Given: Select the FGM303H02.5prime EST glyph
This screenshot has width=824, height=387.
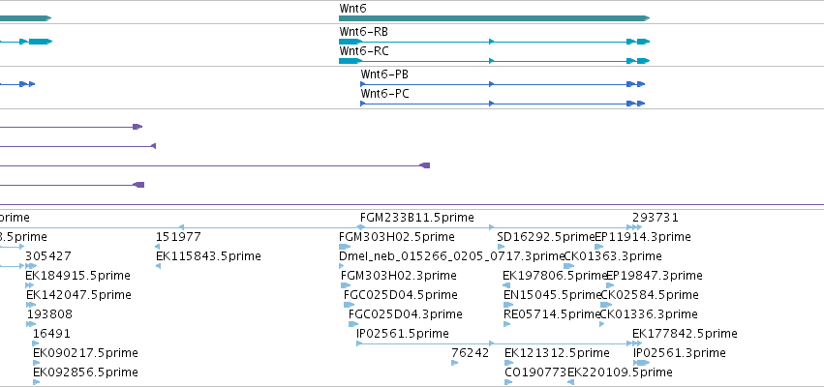Looking at the screenshot, I should click(345, 247).
